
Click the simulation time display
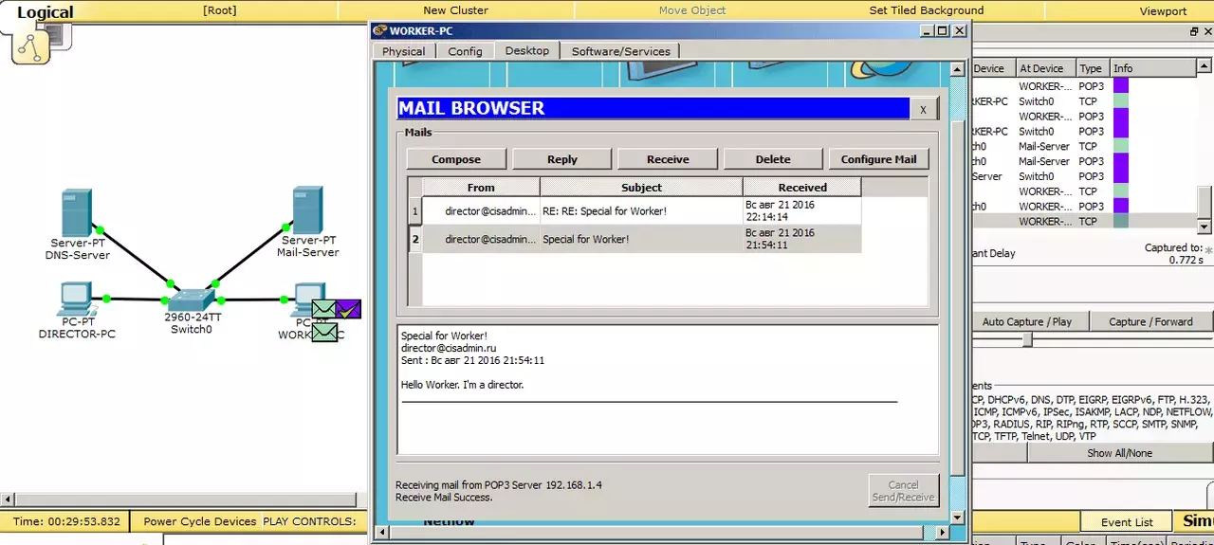[67, 521]
